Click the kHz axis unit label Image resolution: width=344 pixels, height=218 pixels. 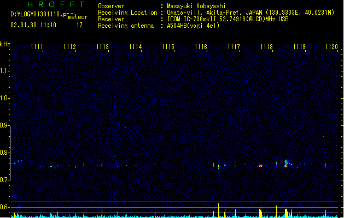[x=5, y=44]
